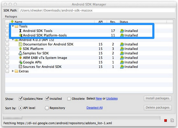The image size is (178, 128).
Task: Open the log page icon at bottom right
Action: pos(172,120)
